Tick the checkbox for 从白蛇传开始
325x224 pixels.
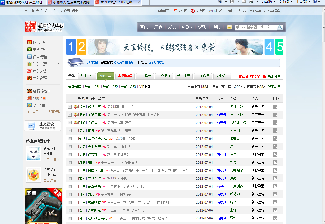tap(70, 139)
